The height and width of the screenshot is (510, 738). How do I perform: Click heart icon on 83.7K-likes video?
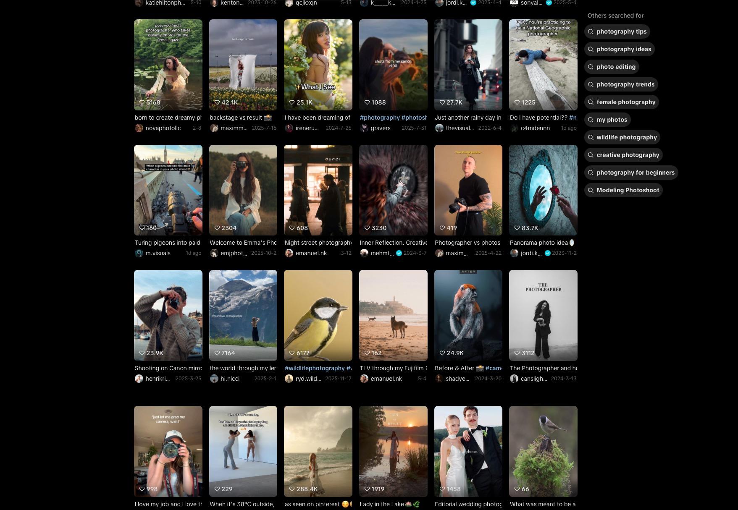[517, 228]
